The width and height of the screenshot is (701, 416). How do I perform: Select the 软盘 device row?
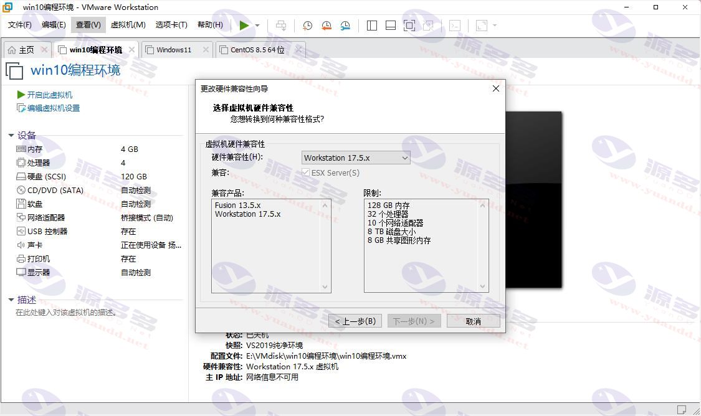click(x=99, y=204)
